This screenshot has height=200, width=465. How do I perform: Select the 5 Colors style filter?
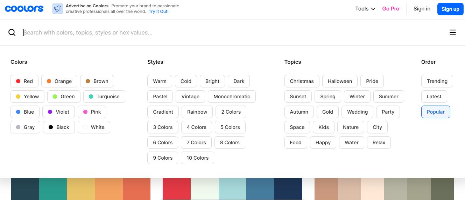230,127
